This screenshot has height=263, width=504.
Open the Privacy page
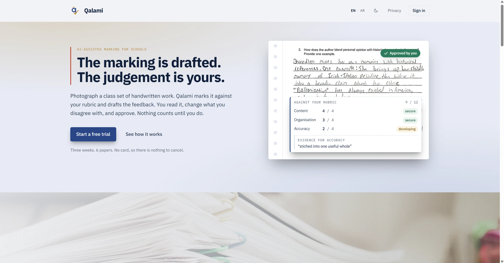tap(394, 10)
